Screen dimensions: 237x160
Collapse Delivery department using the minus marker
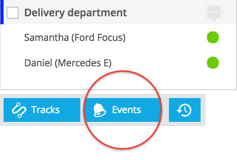click(x=214, y=13)
